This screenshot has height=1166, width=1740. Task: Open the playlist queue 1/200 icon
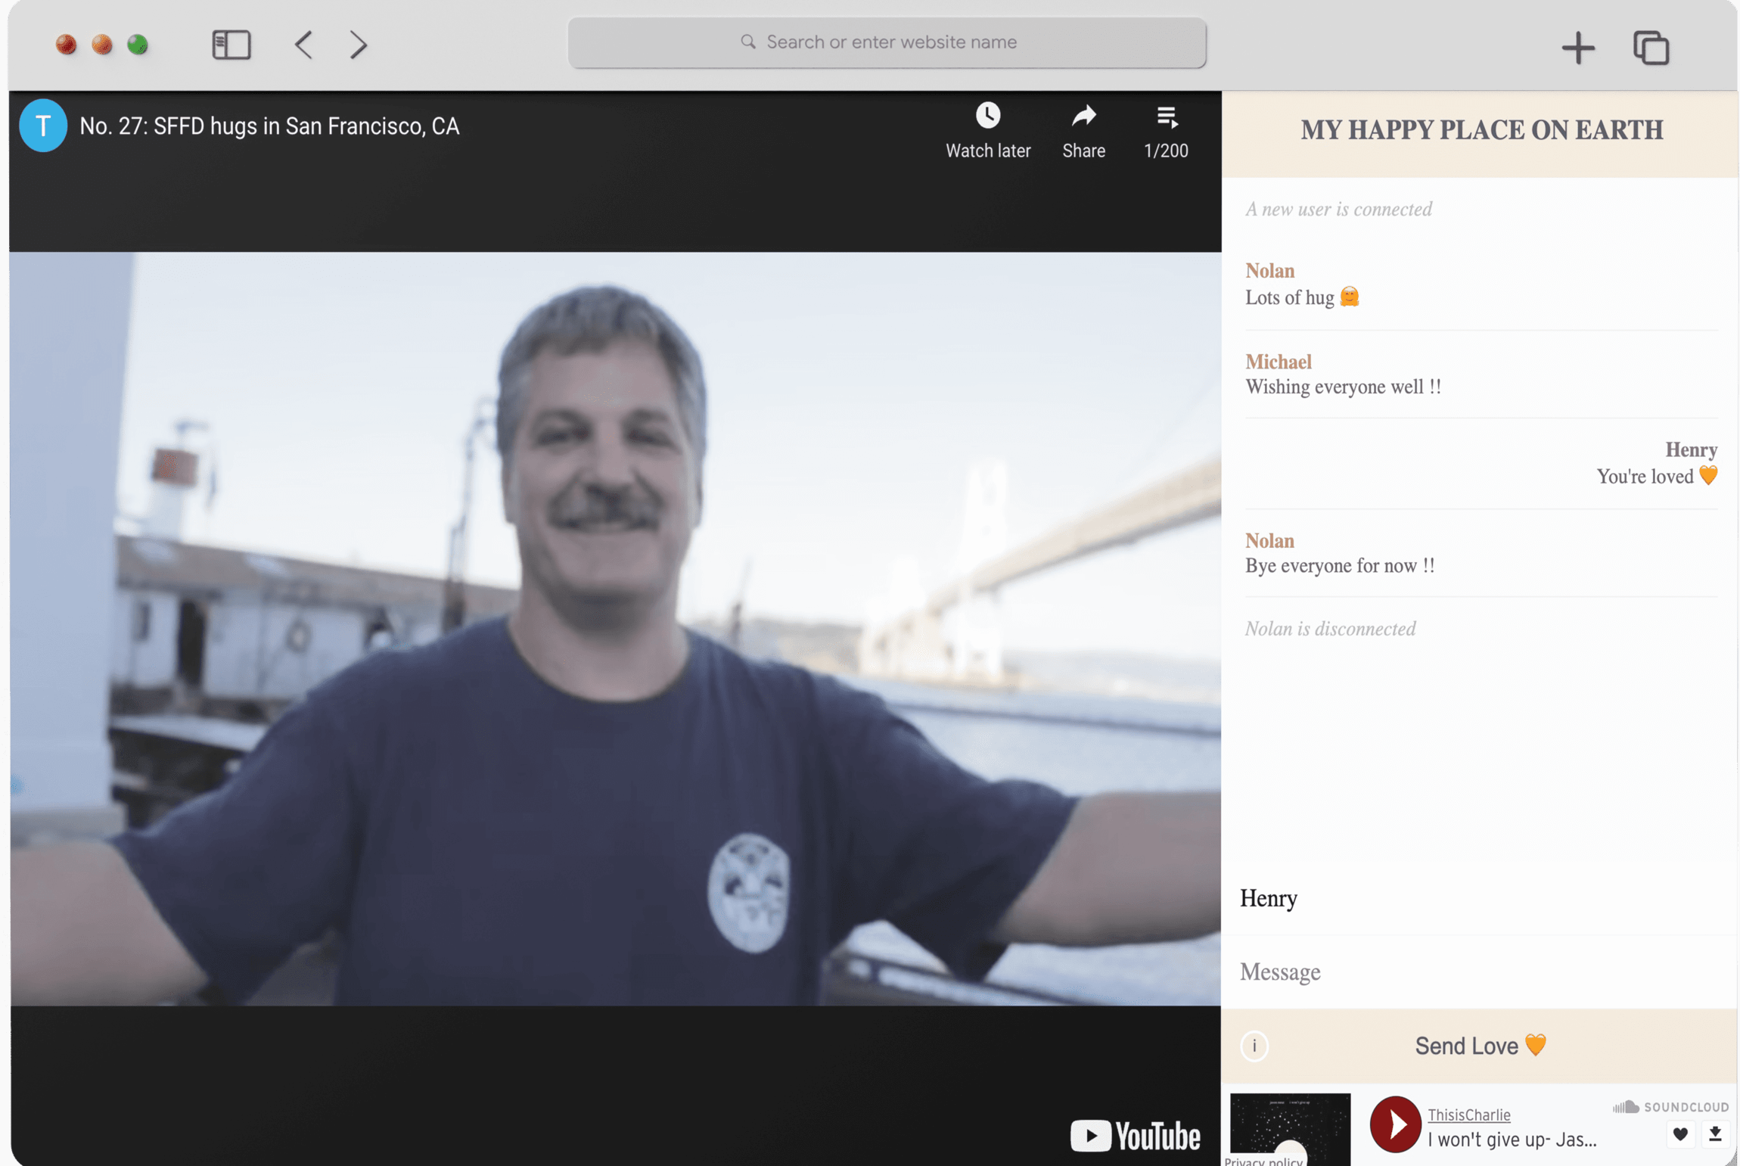coord(1166,117)
